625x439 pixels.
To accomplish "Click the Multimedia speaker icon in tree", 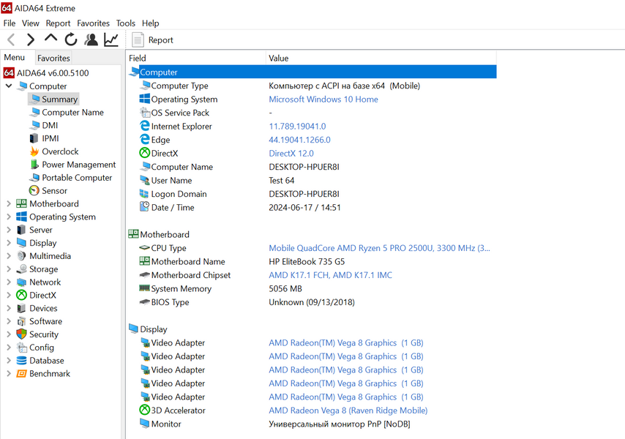I will pyautogui.click(x=21, y=256).
